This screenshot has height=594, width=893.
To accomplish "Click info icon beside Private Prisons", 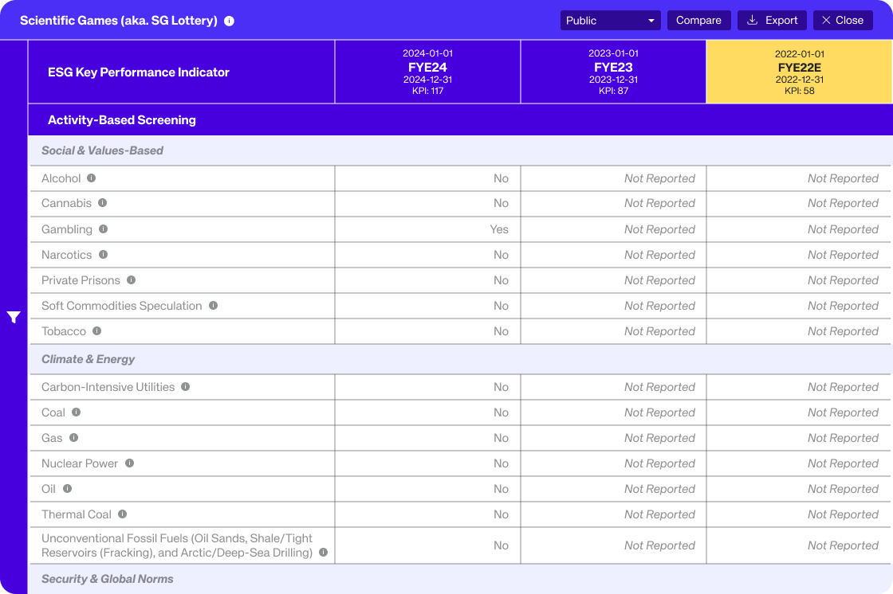I will [131, 280].
